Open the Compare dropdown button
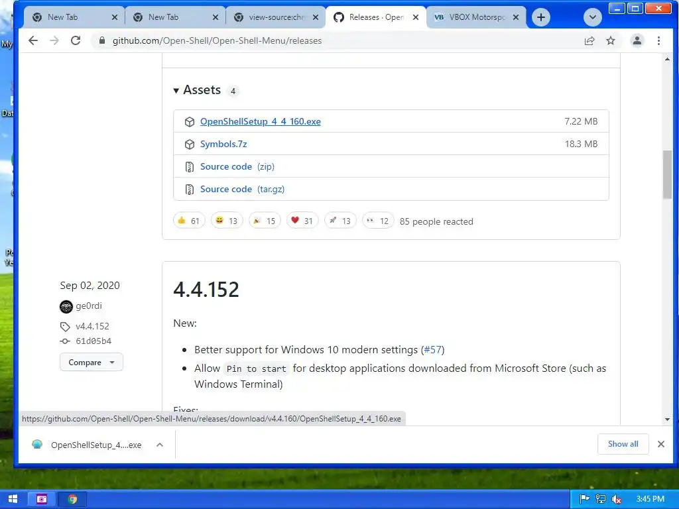679x509 pixels. (x=92, y=363)
